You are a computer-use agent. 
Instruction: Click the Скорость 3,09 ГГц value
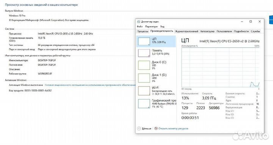click(209, 98)
